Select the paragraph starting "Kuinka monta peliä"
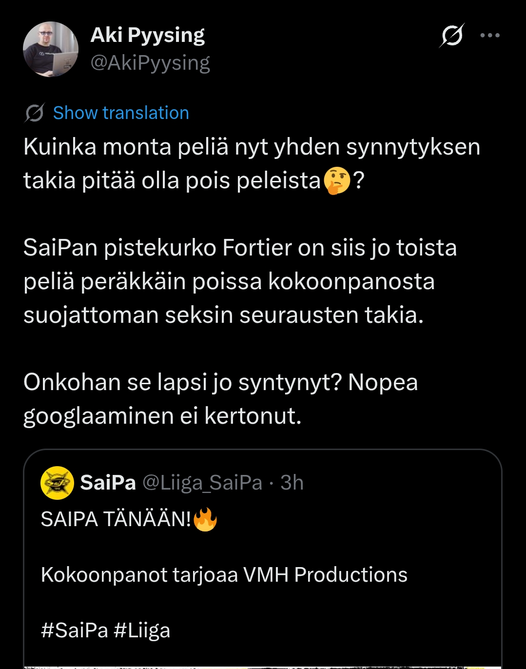Image resolution: width=526 pixels, height=669 pixels. point(252,164)
